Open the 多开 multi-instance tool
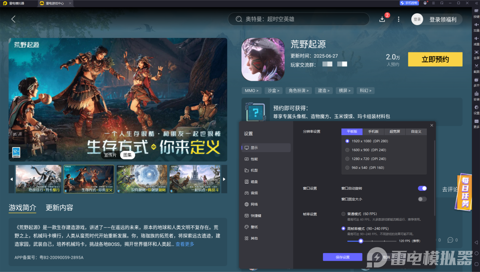 476,82
